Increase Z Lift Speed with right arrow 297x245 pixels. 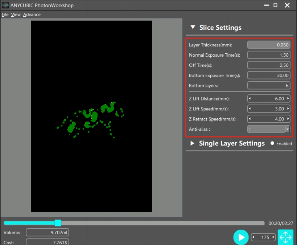pos(288,109)
